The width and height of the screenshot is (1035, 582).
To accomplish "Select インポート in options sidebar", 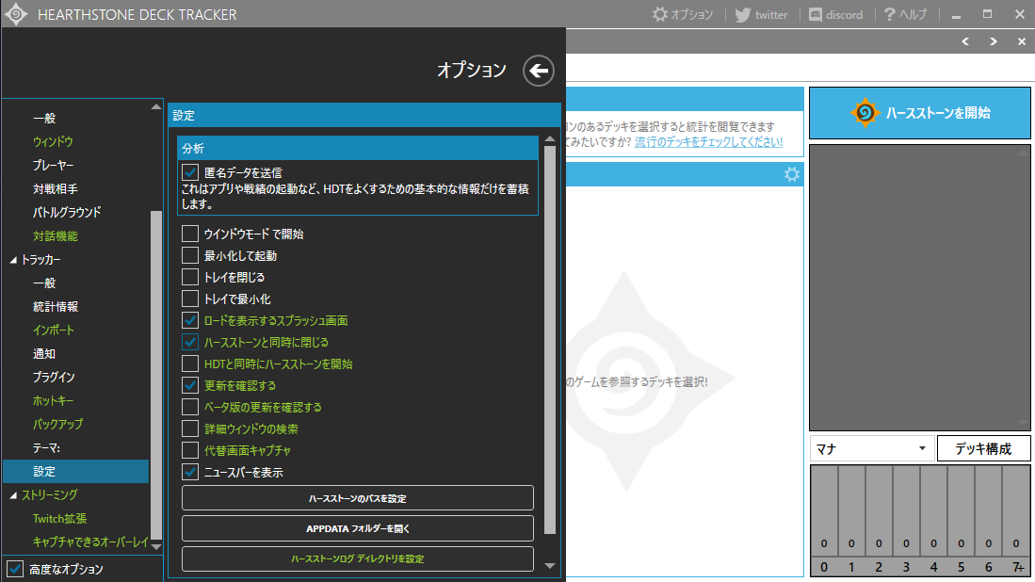I will coord(54,330).
